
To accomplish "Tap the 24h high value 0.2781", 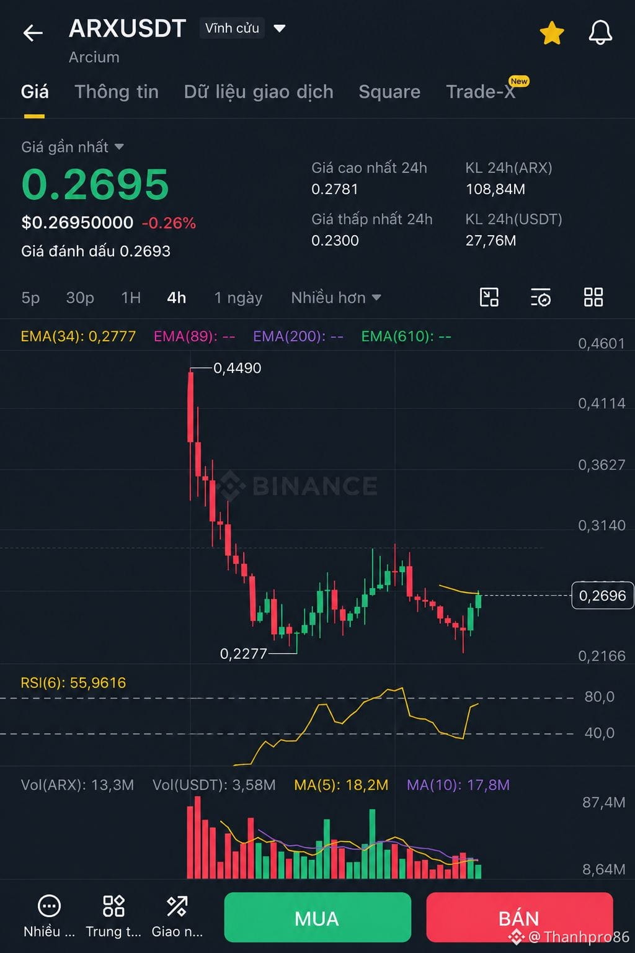I will pos(335,189).
